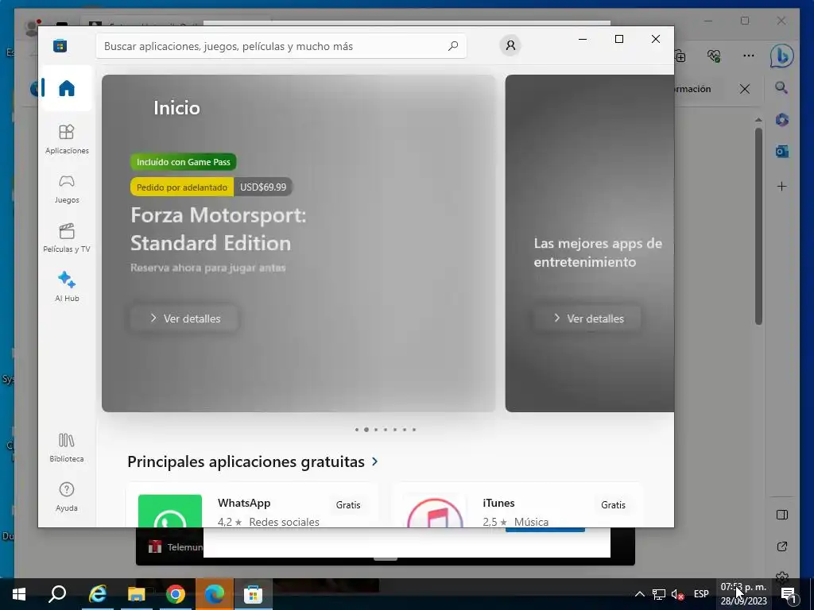Screen dimensions: 814x610
Task: Open taskbar clock and date
Action: click(x=743, y=594)
